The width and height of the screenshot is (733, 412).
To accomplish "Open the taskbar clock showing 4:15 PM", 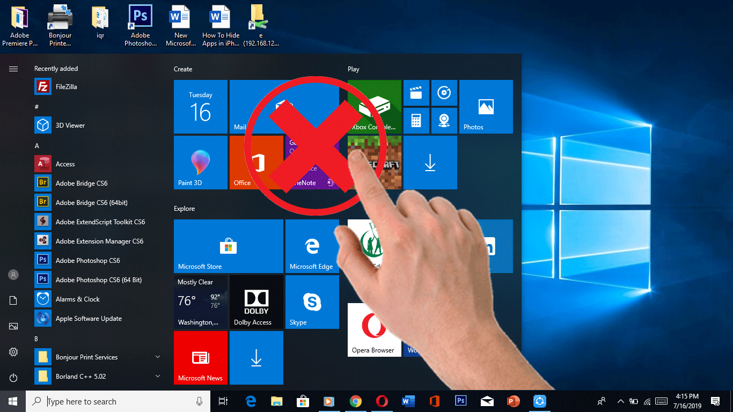I will tap(687, 401).
